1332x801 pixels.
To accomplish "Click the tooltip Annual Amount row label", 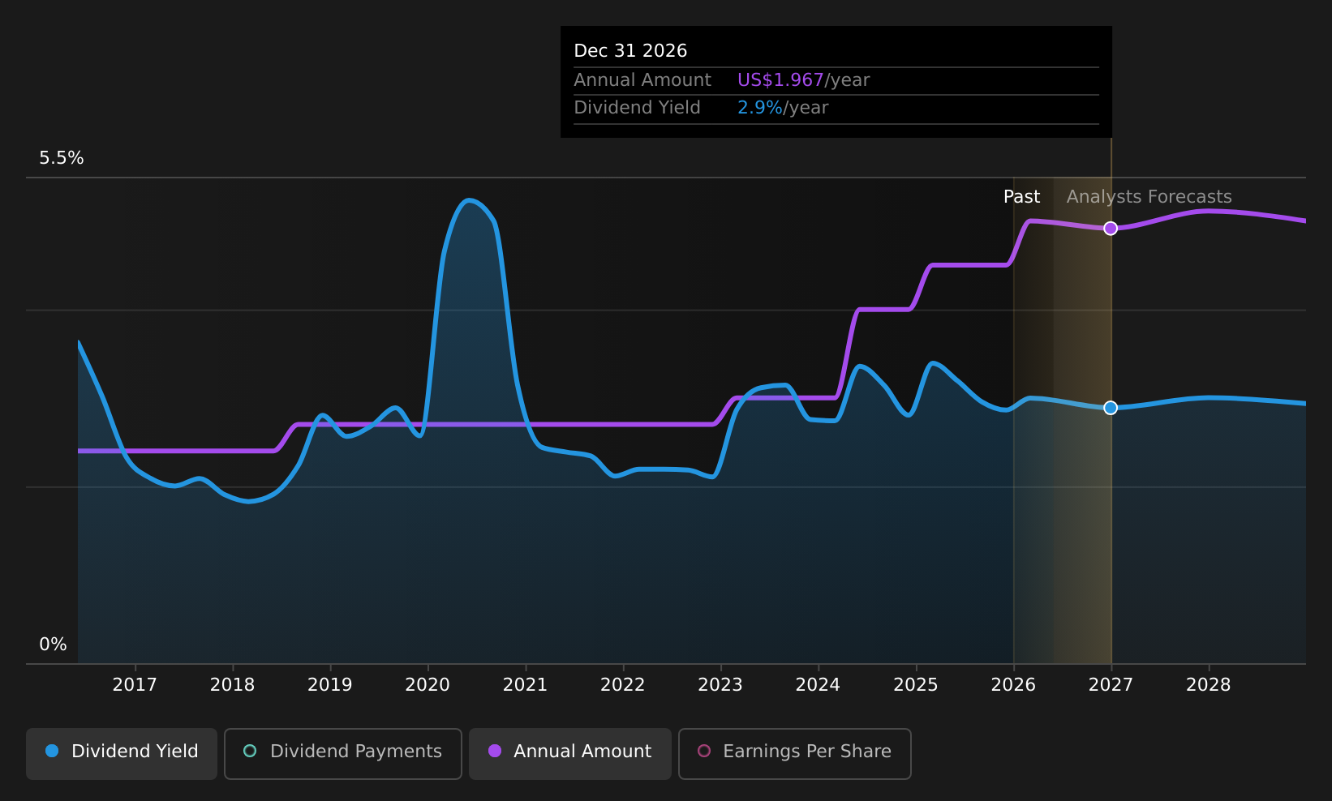I will pyautogui.click(x=642, y=80).
